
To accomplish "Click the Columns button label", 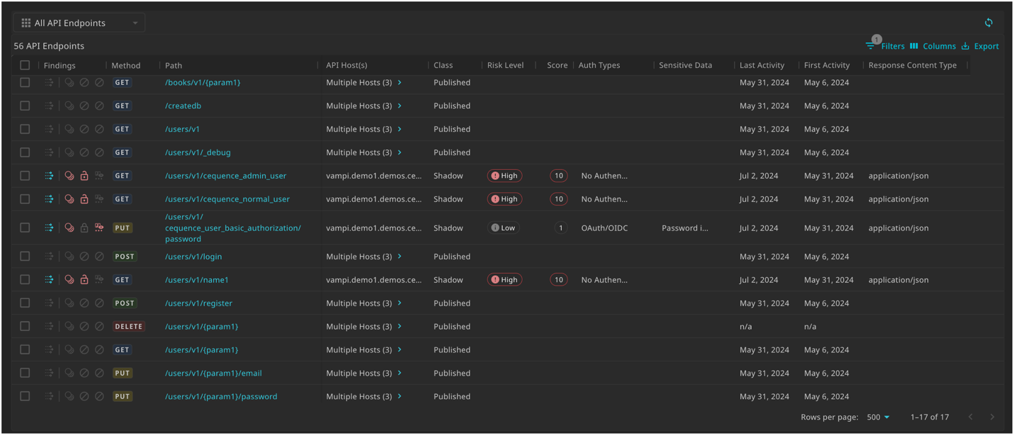I will [939, 46].
